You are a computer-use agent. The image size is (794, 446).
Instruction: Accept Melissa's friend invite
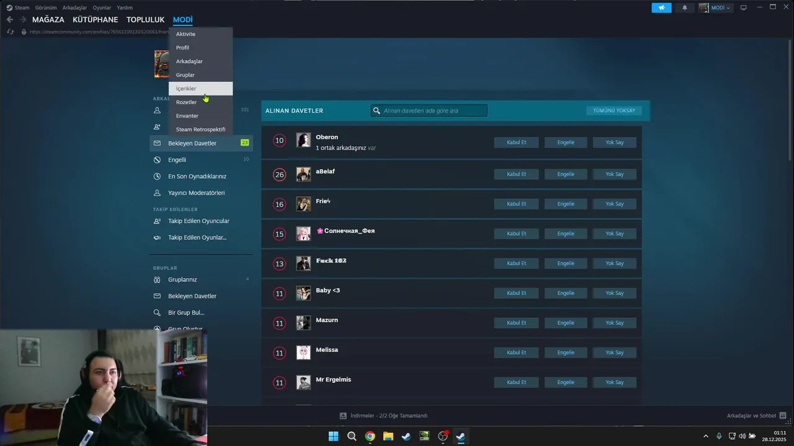pos(516,352)
